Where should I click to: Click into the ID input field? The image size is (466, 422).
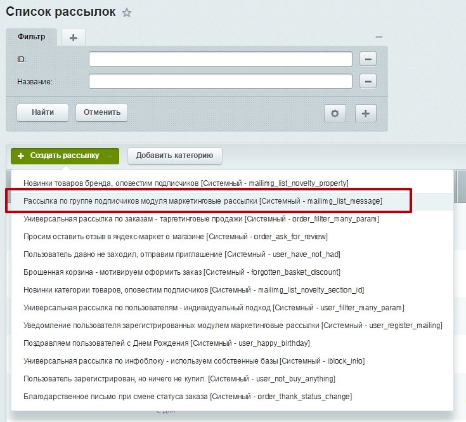pyautogui.click(x=220, y=59)
